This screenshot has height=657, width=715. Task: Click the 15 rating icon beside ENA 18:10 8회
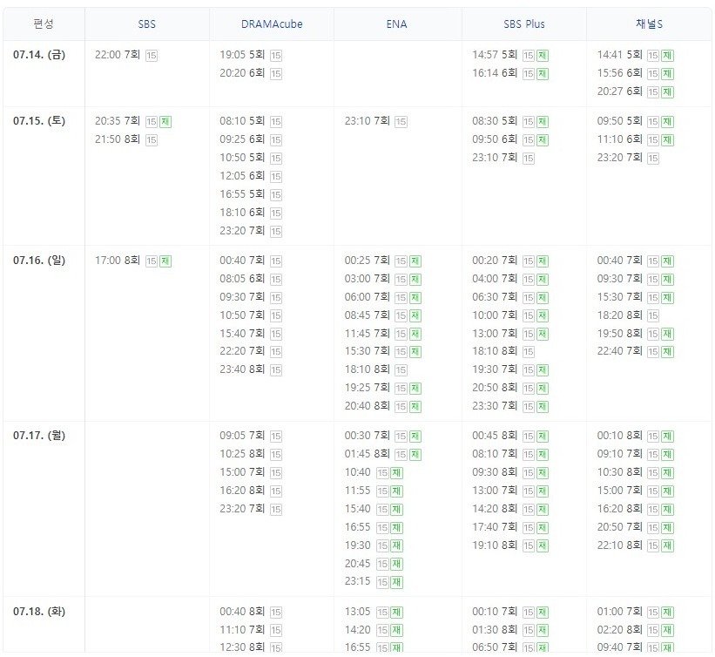401,370
